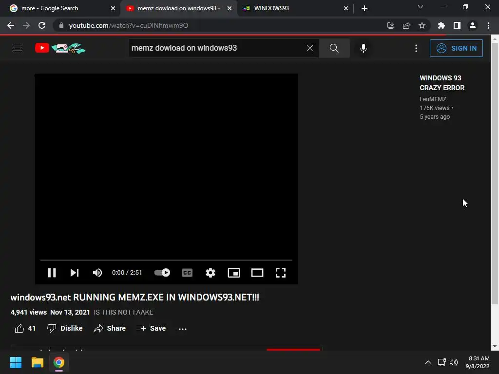
Task: Share this page from address bar
Action: pos(406,25)
